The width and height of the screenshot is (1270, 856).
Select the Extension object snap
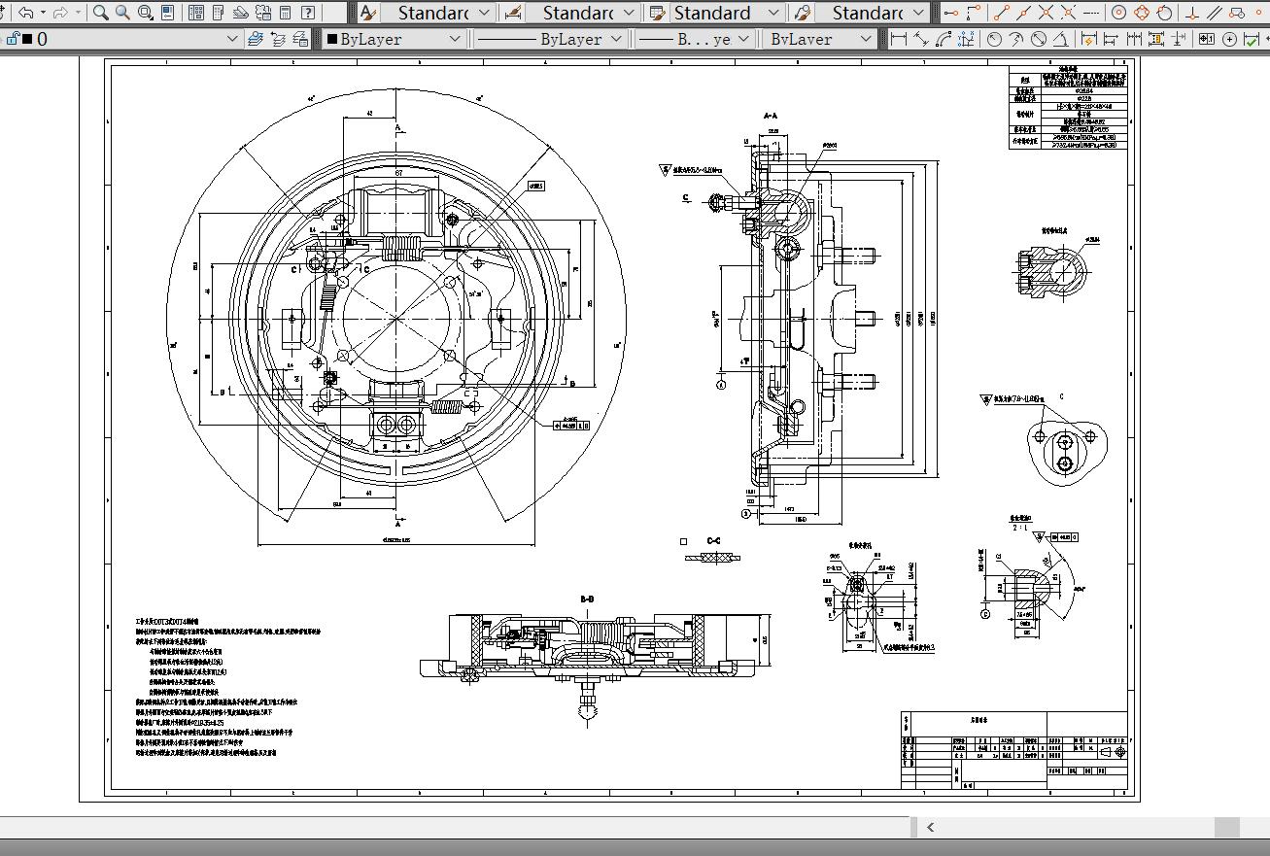coord(1091,13)
